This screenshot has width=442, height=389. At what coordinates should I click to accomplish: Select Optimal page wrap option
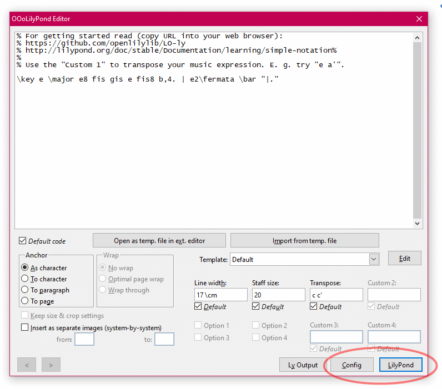coord(103,279)
